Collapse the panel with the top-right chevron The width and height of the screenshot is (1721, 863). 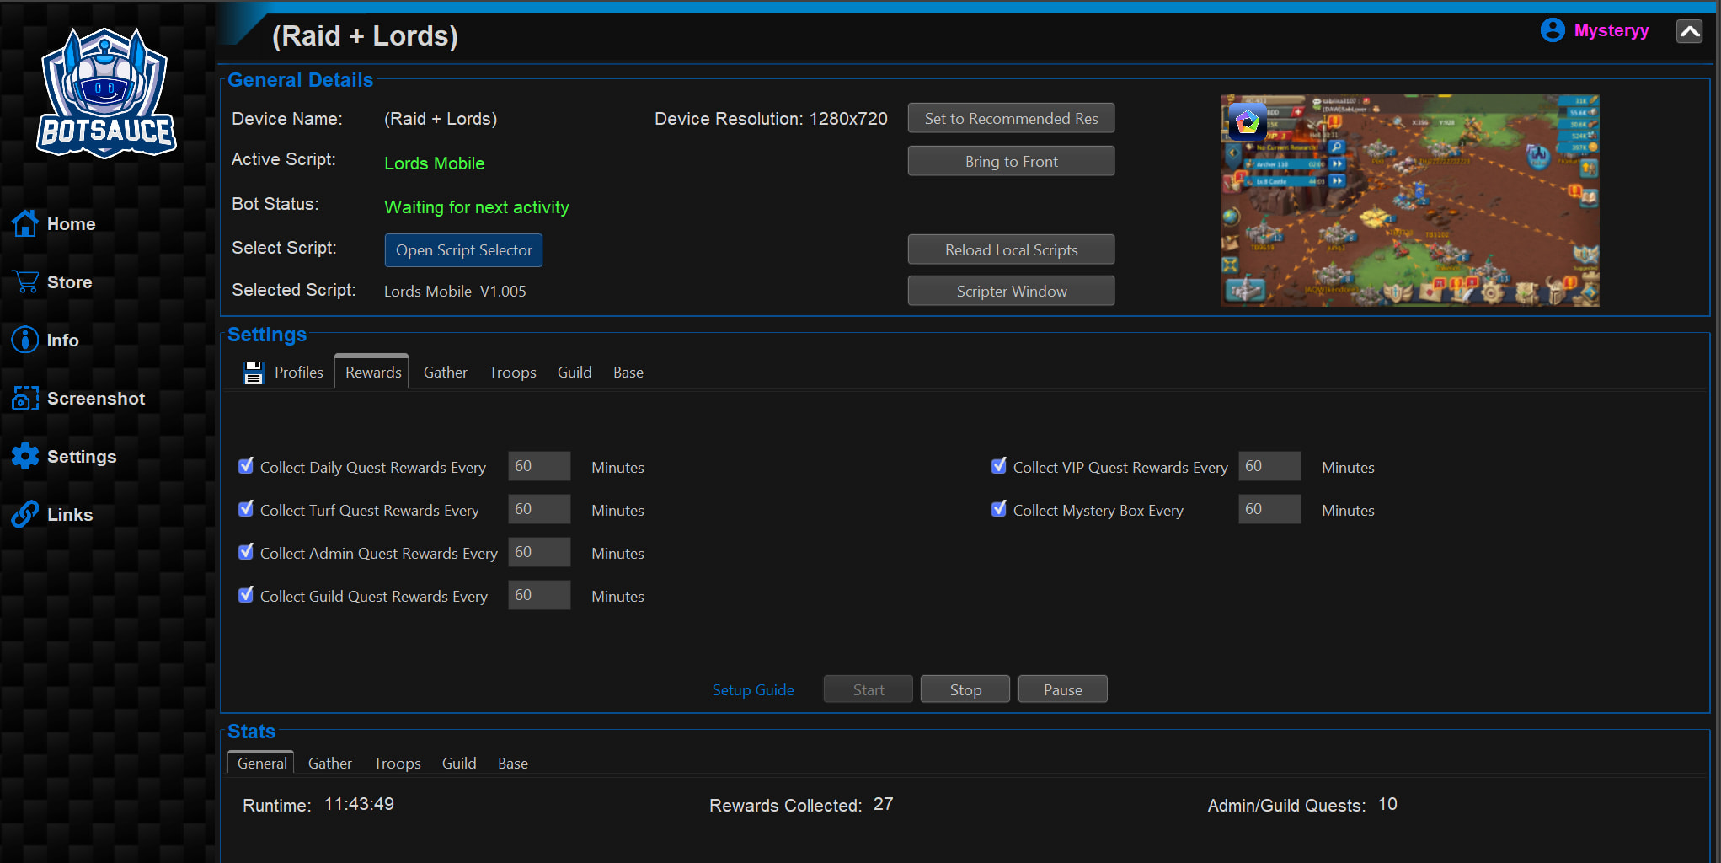click(1689, 31)
